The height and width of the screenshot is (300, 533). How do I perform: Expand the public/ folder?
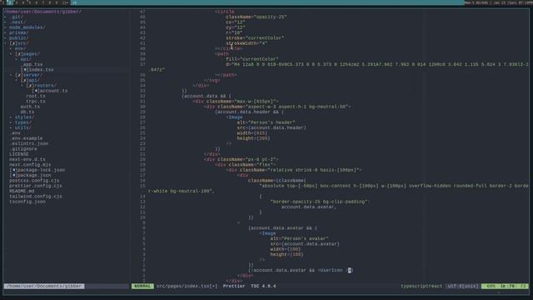[x=19, y=37]
